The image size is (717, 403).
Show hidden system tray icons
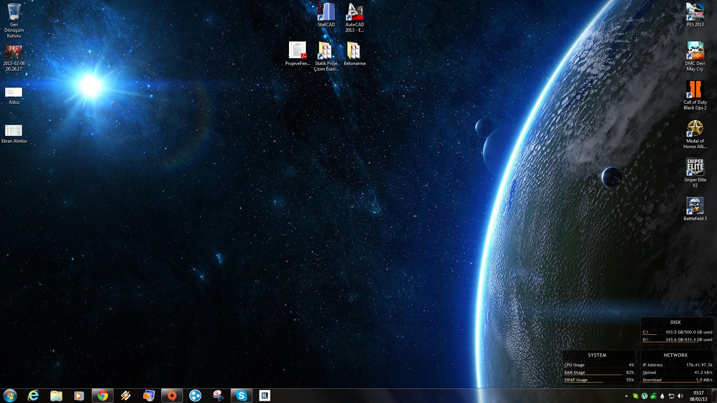point(626,396)
